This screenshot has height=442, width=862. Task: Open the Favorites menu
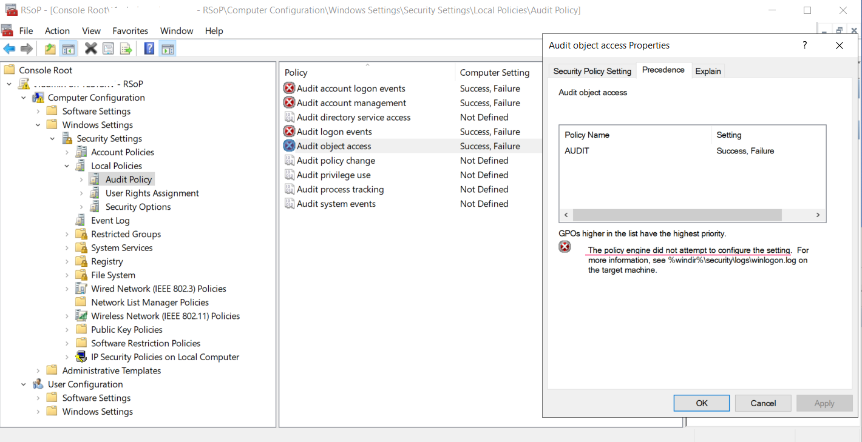[130, 31]
